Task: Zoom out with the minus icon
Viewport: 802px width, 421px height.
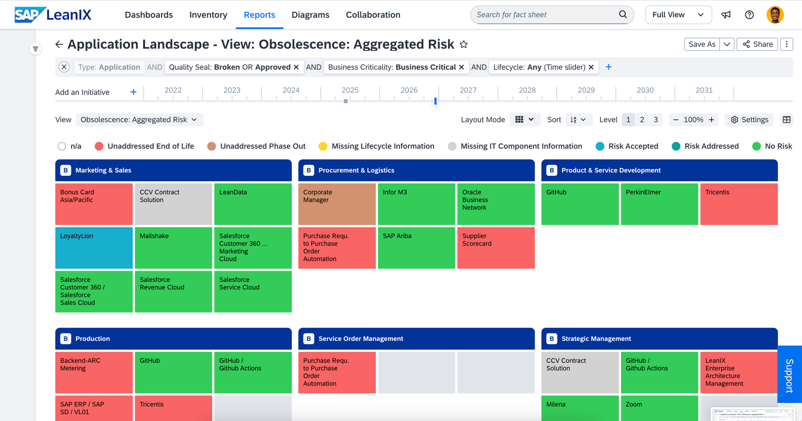Action: pyautogui.click(x=676, y=120)
